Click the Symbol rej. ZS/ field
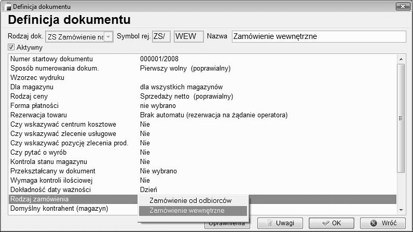This screenshot has width=413, height=232. [x=161, y=36]
